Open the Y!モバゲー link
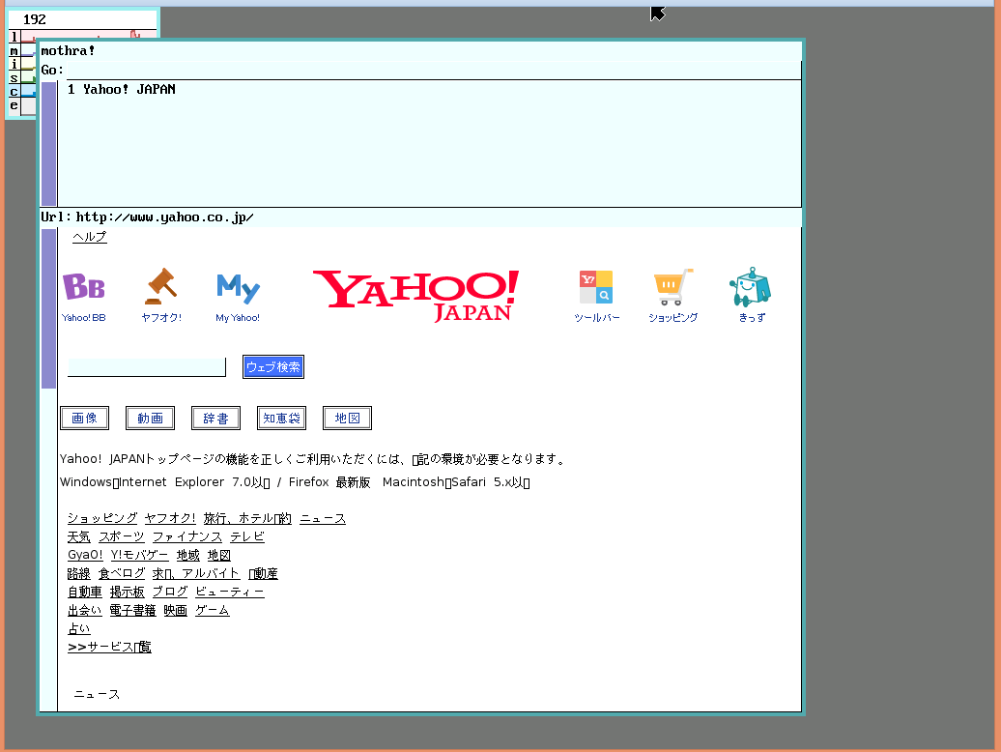1001x752 pixels. tap(140, 555)
